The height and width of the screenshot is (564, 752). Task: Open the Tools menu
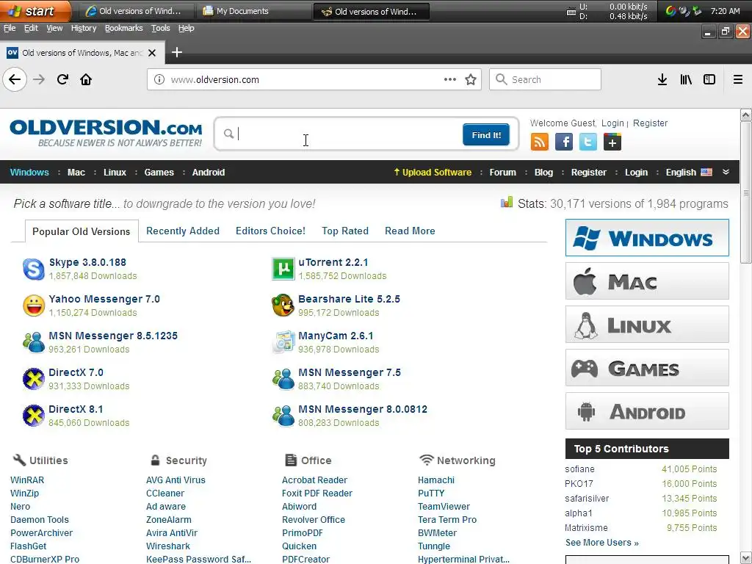161,29
